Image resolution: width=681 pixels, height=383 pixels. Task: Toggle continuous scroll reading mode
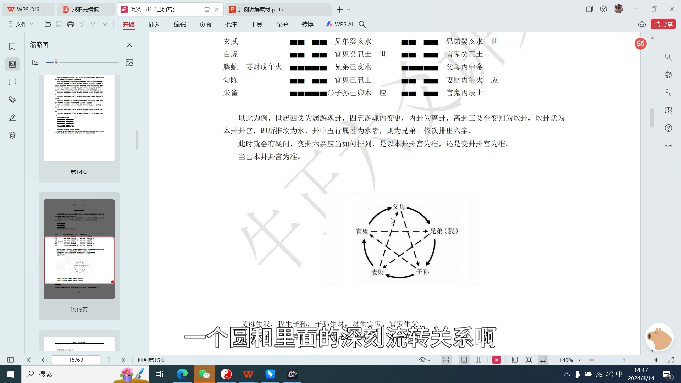pos(446,360)
